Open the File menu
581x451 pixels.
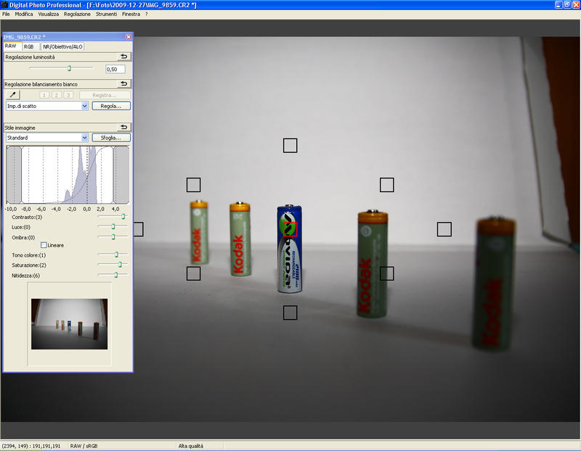[x=7, y=14]
